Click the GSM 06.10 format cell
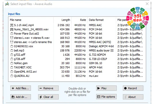Image resolution: width=154 pixels, height=104 pixels. point(96,63)
